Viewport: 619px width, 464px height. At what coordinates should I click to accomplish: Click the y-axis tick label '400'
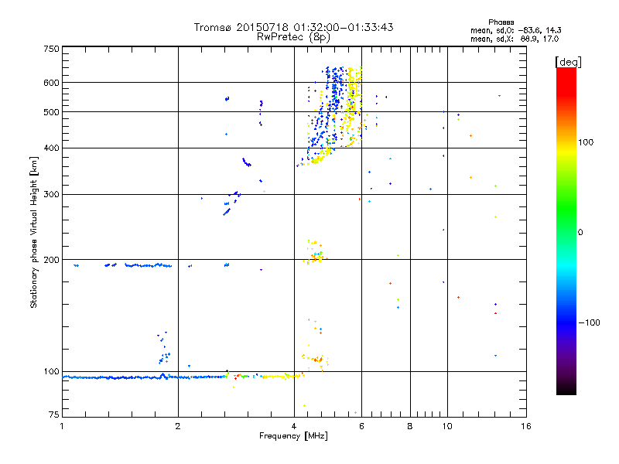(52, 148)
